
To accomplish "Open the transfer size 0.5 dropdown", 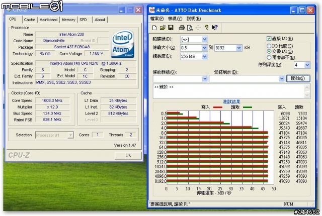I will point(204,48).
